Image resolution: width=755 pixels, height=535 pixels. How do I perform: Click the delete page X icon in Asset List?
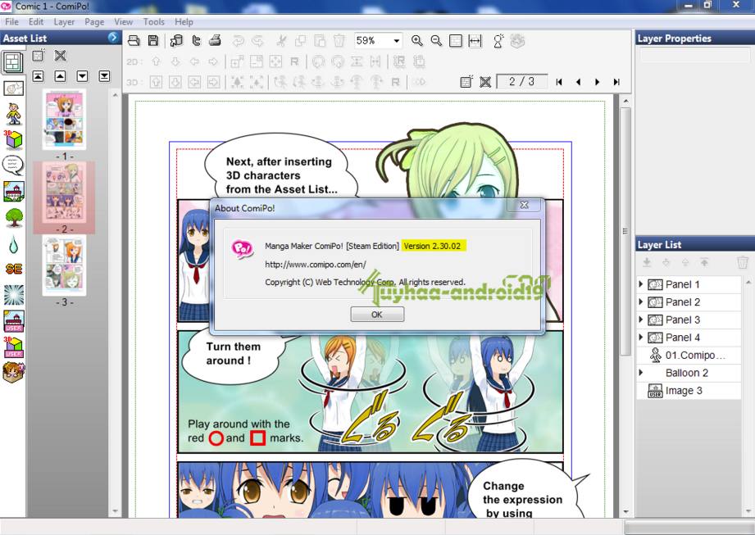tap(60, 56)
